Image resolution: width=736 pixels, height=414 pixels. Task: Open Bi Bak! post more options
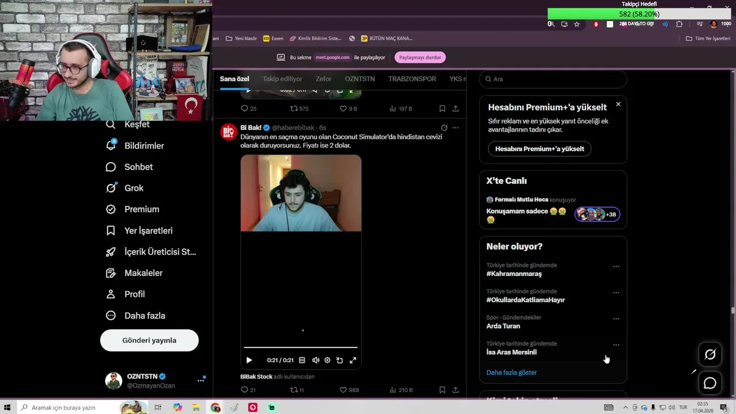pos(455,128)
